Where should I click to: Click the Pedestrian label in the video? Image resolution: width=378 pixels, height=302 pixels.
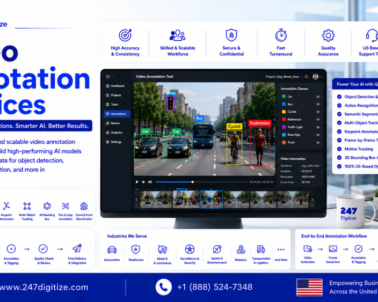pos(260,123)
